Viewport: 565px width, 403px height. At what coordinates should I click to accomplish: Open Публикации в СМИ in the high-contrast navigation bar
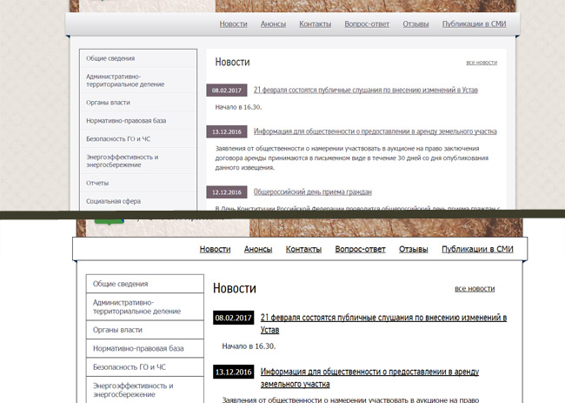point(477,249)
